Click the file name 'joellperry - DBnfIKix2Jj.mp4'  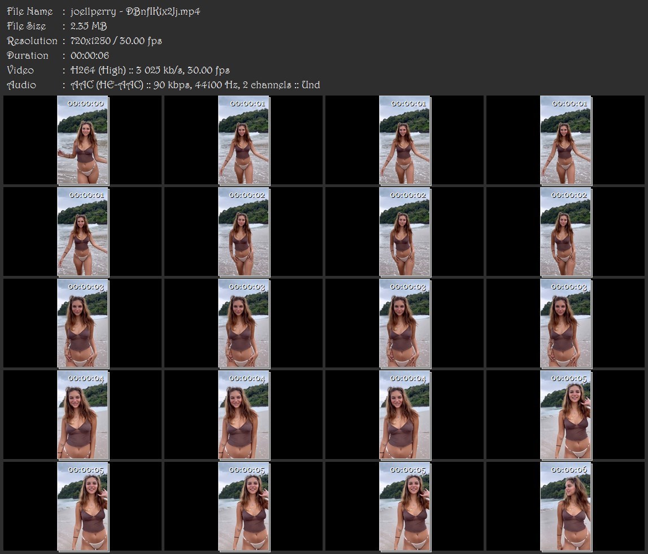(x=135, y=11)
